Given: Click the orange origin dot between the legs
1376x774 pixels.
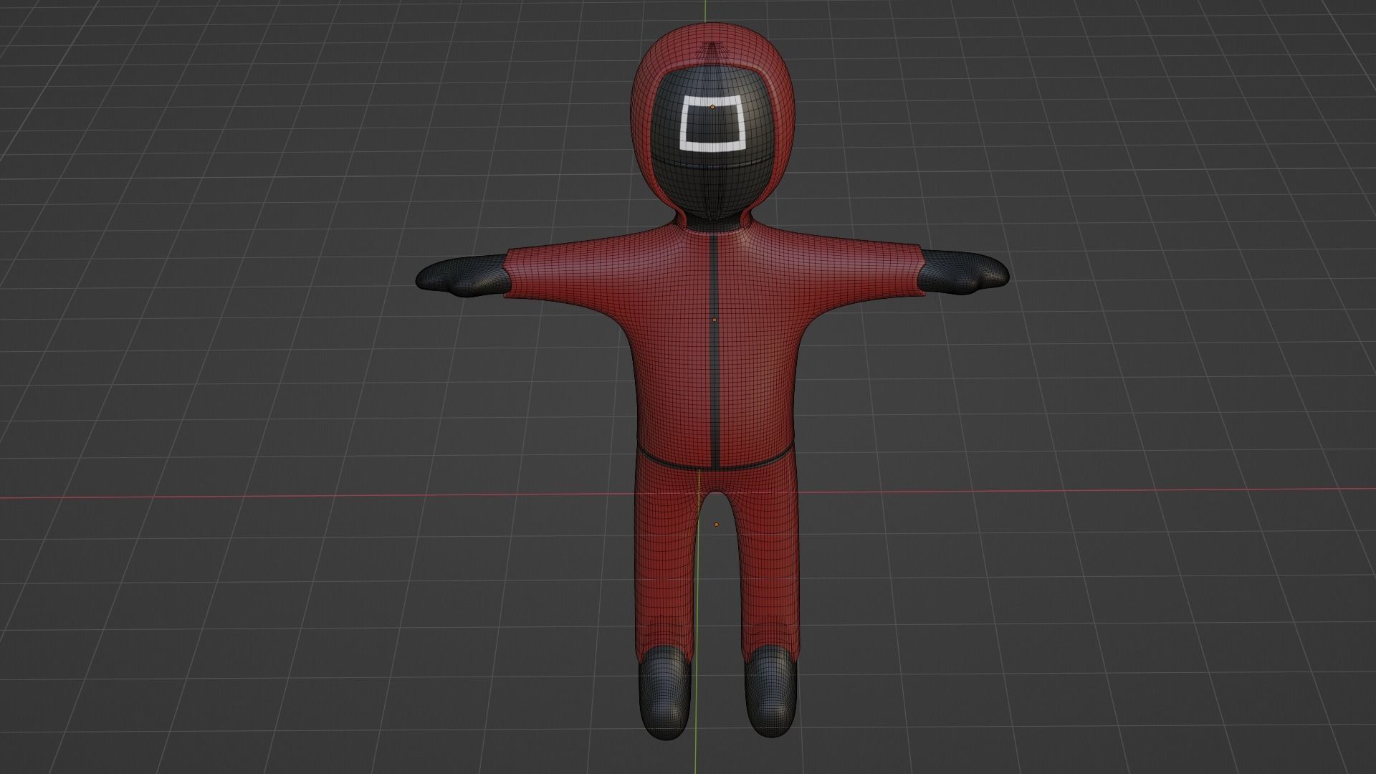Looking at the screenshot, I should [x=716, y=525].
